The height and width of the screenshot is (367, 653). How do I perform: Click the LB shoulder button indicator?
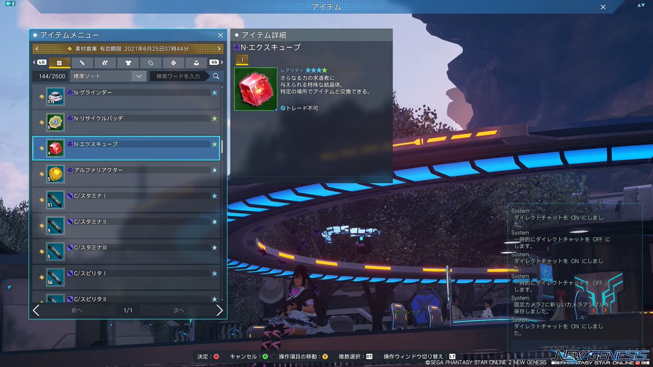click(x=41, y=62)
